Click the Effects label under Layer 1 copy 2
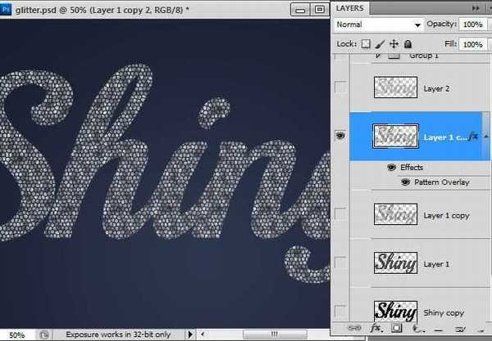 412,168
